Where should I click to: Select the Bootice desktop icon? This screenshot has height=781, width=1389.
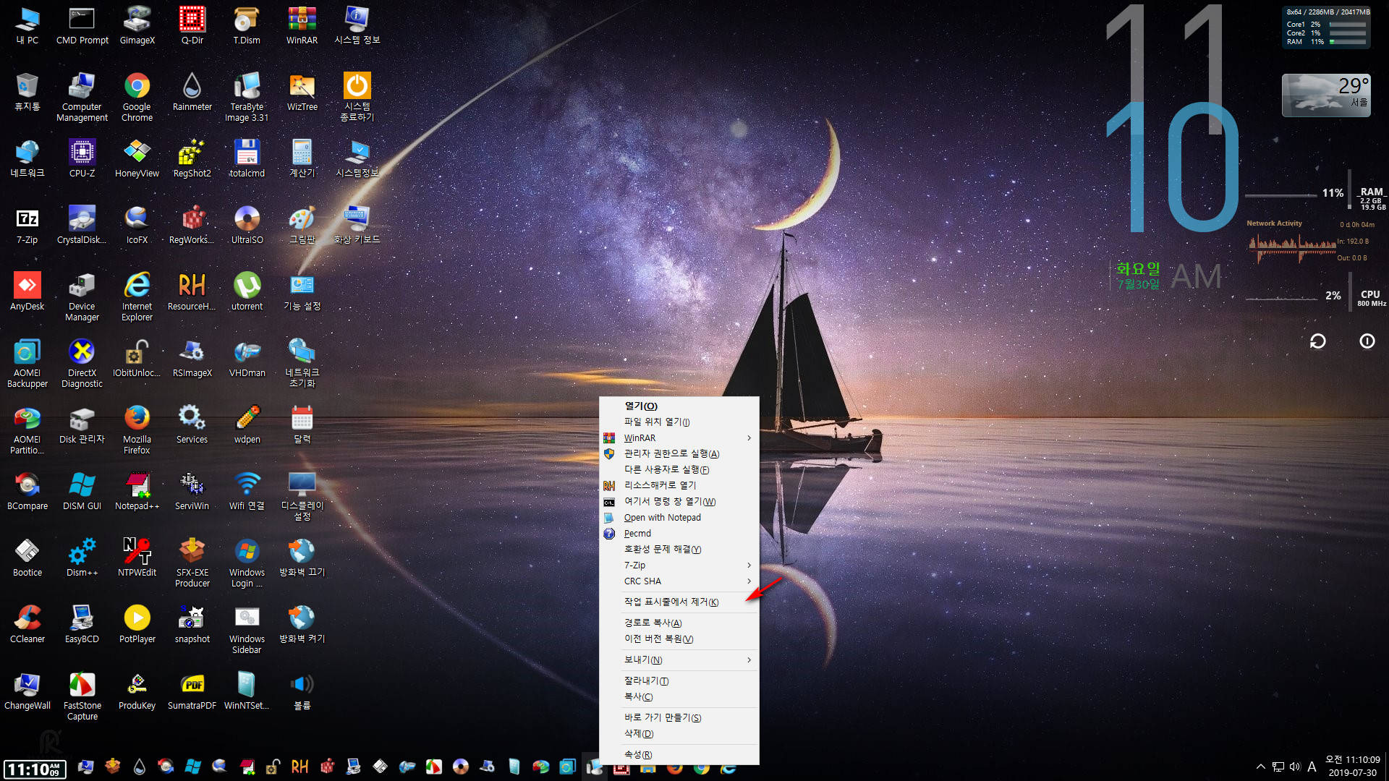tap(27, 558)
